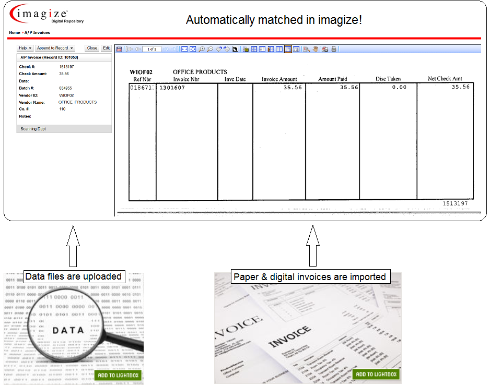Screen dimensions: 490x386
Task: Click Ref Nbr value 018671 in document
Action: pos(142,88)
